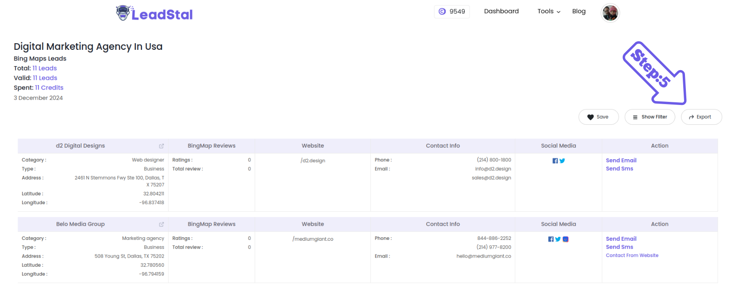Open d2 Digital Designs external link icon

tap(162, 146)
